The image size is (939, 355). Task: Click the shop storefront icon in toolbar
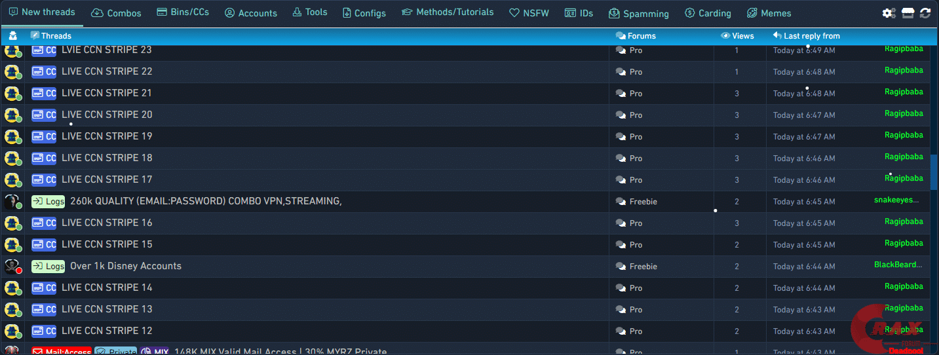point(908,13)
